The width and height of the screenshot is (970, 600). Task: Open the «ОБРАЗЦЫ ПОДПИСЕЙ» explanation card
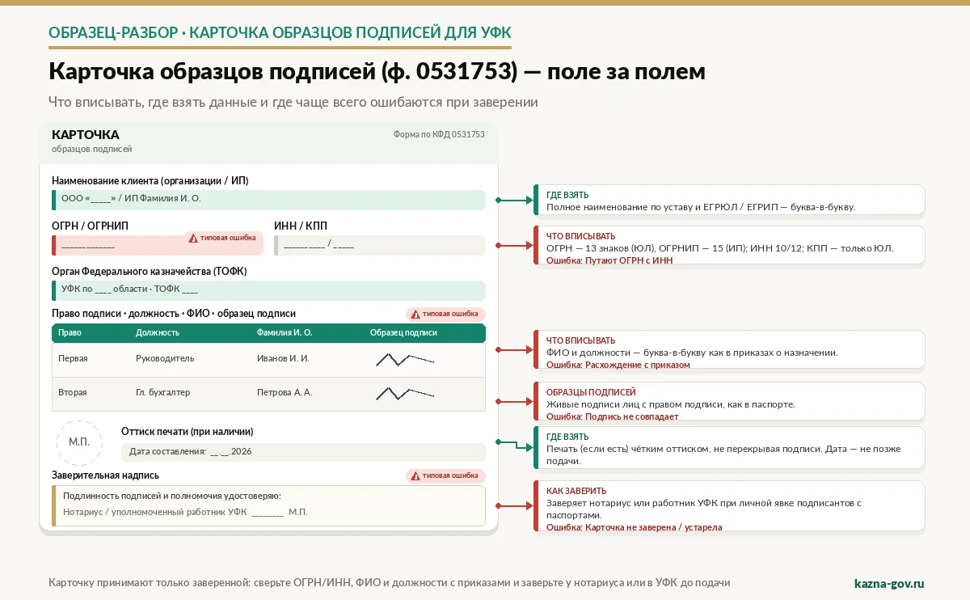pyautogui.click(x=729, y=402)
